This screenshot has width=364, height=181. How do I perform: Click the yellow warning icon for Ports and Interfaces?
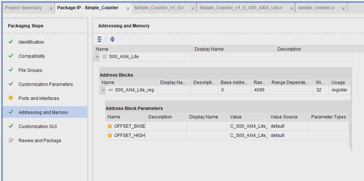point(11,98)
